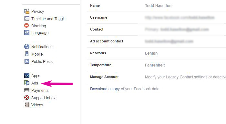Click the Support Inbox lifebuoy icon
The height and width of the screenshot is (124, 226).
pos(27,97)
